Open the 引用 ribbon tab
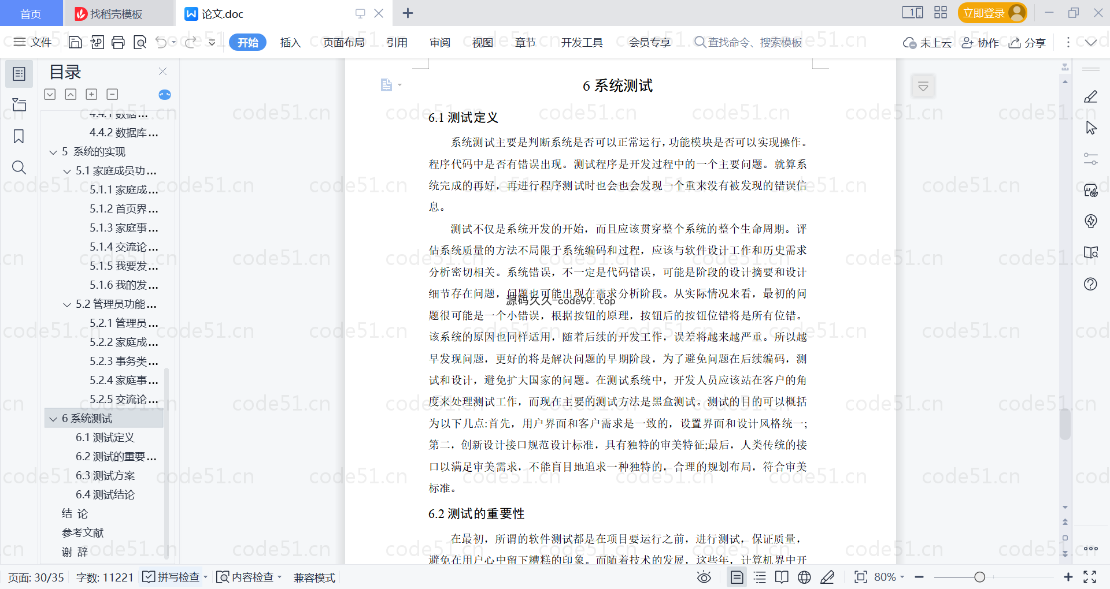 [397, 42]
